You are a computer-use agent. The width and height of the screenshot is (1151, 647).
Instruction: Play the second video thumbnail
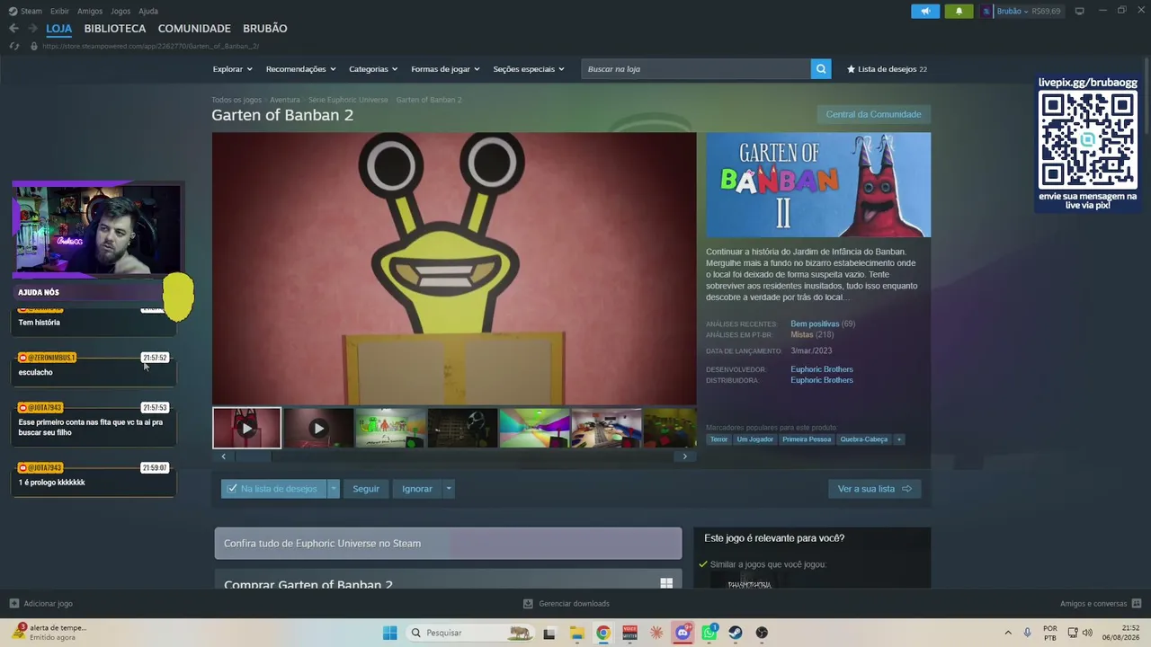tap(318, 429)
